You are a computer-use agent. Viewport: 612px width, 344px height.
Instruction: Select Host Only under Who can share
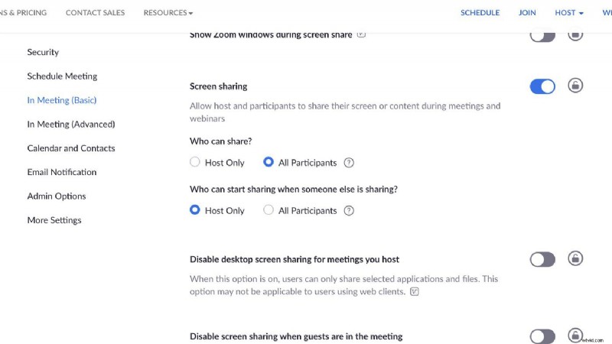pyautogui.click(x=195, y=163)
